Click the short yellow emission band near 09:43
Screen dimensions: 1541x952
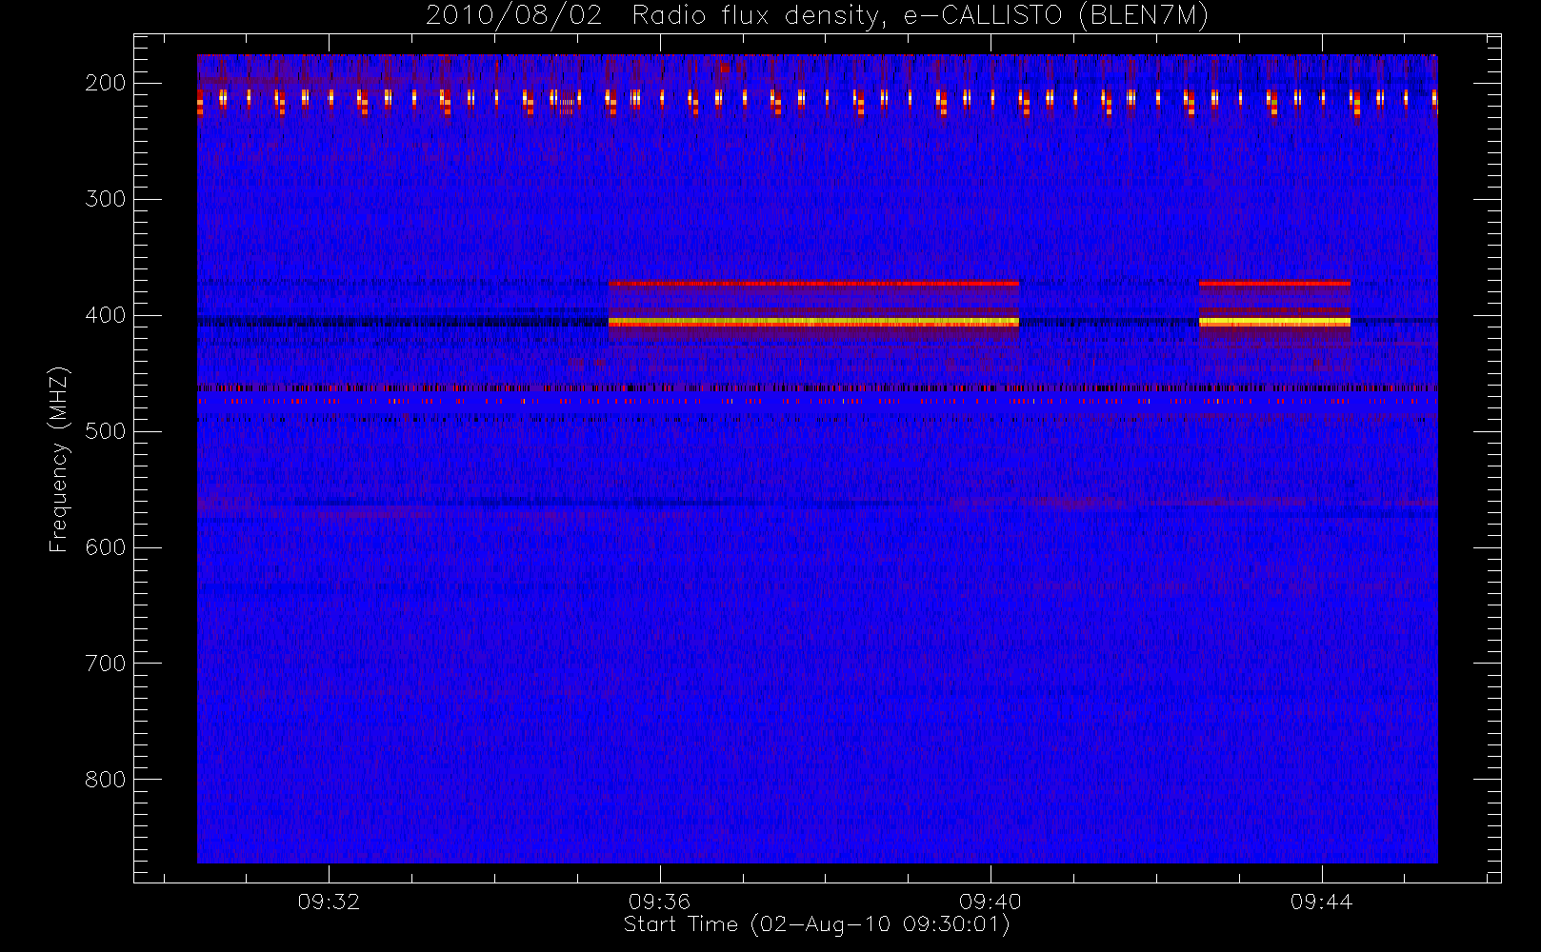[x=1274, y=323]
